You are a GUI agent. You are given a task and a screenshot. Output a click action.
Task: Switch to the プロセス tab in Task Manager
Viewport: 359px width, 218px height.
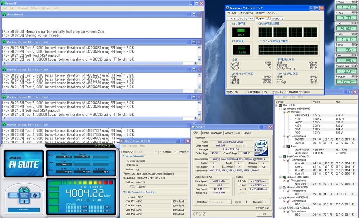[x=249, y=19]
